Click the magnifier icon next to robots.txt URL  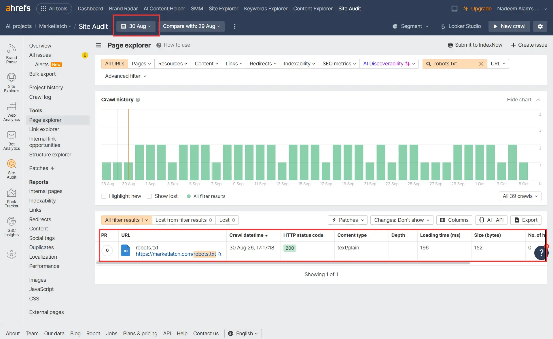tap(219, 254)
